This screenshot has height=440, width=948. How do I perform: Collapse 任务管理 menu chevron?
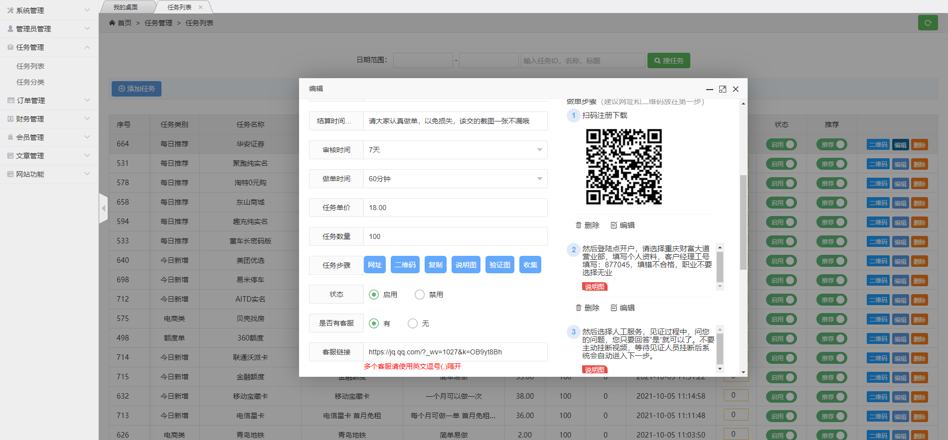point(87,47)
